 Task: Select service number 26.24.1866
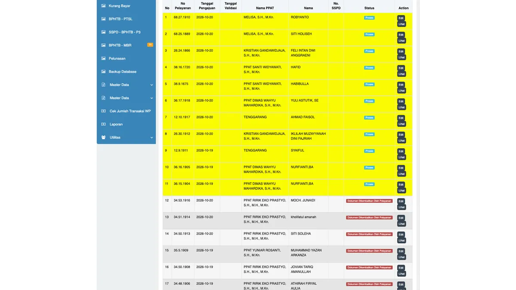pyautogui.click(x=182, y=50)
